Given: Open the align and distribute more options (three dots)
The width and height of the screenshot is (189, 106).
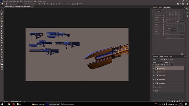Looking at the screenshot, I should point(63,4).
